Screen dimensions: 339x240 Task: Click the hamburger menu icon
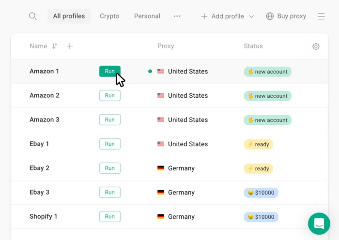click(321, 16)
